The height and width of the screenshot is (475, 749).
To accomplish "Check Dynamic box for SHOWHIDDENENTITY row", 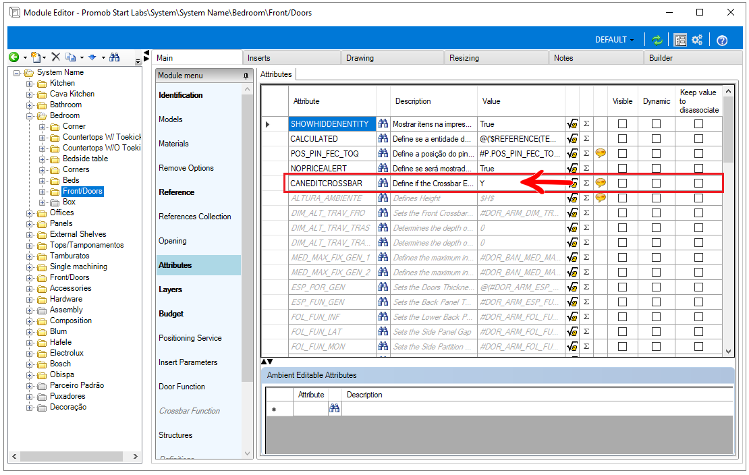I will (x=656, y=123).
